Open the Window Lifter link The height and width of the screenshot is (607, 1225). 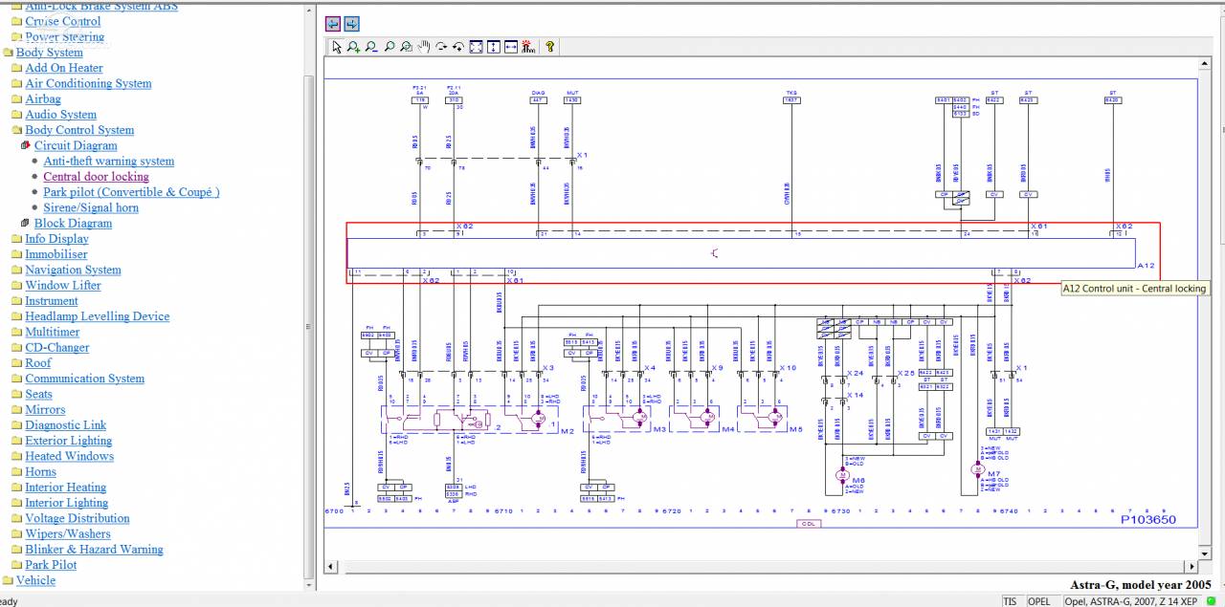(x=63, y=285)
